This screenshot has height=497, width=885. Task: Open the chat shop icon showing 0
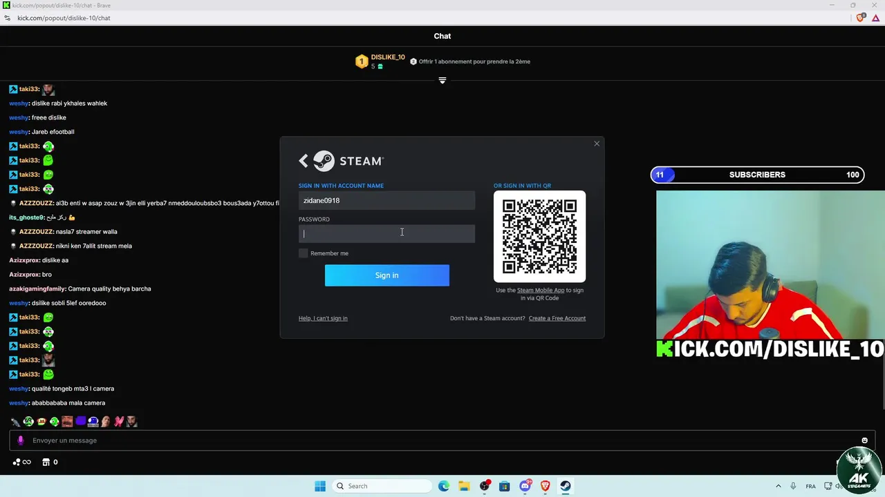[x=50, y=462]
